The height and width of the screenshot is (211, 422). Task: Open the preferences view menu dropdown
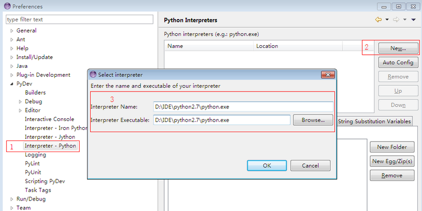coord(413,20)
